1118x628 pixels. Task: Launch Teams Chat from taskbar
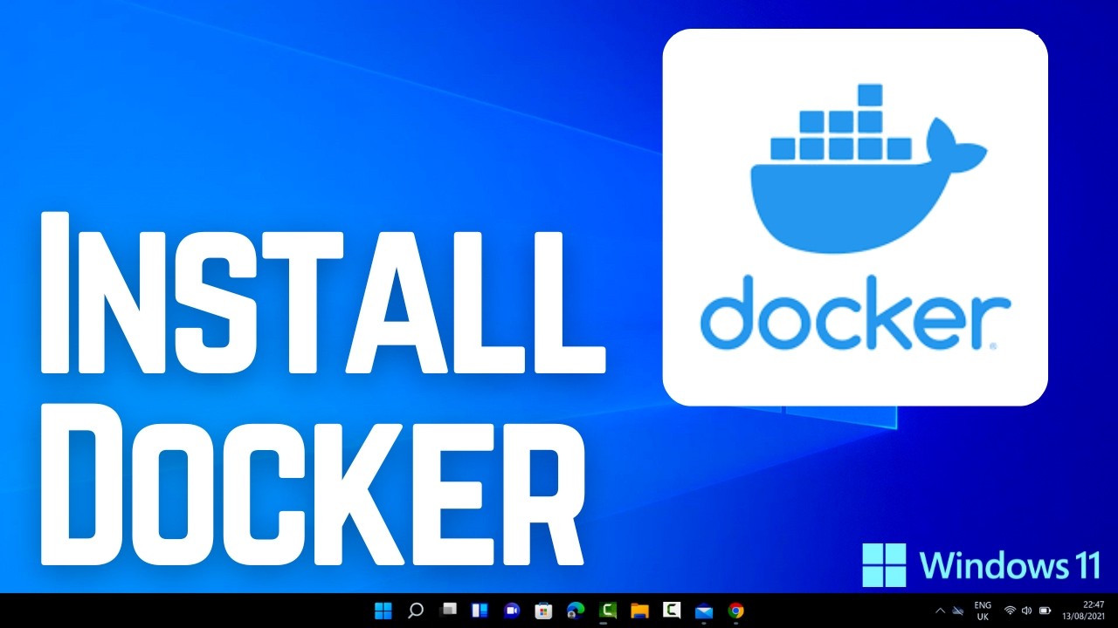512,611
